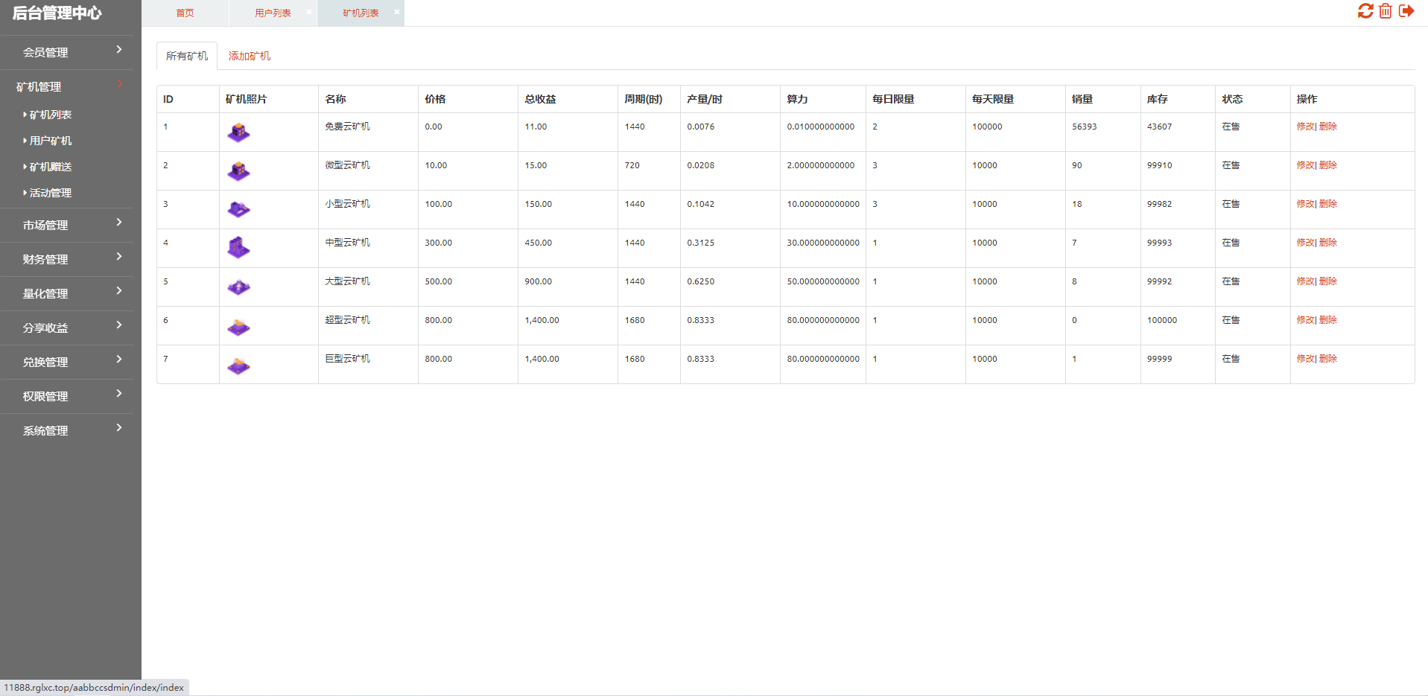Open the 中型云矿机 miner image
Image resolution: width=1428 pixels, height=696 pixels.
(238, 248)
